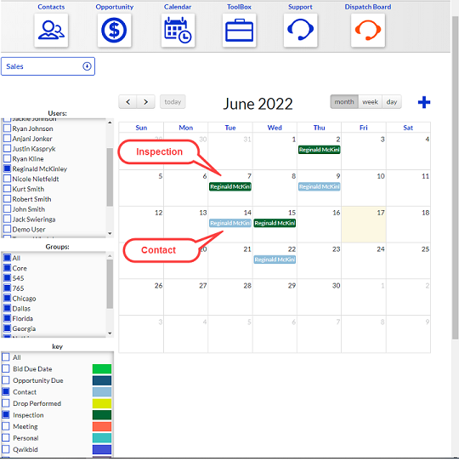
Task: Click the Bid Due Date green swatch
Action: point(102,369)
